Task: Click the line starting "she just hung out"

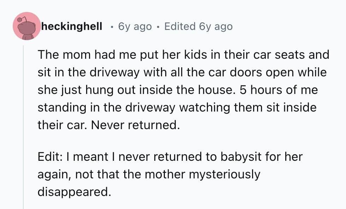Action: (x=178, y=90)
